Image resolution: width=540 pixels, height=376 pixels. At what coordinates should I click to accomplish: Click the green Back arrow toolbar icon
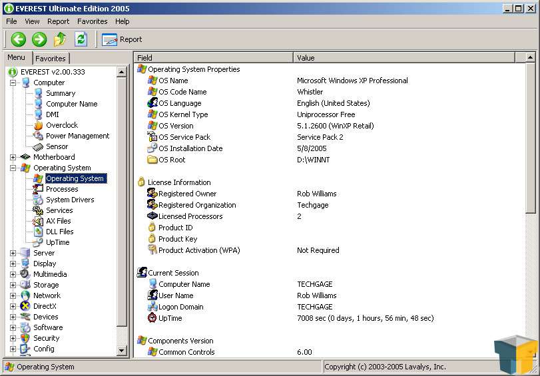click(18, 39)
